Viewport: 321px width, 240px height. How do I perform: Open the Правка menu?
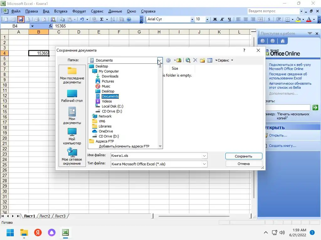click(32, 11)
